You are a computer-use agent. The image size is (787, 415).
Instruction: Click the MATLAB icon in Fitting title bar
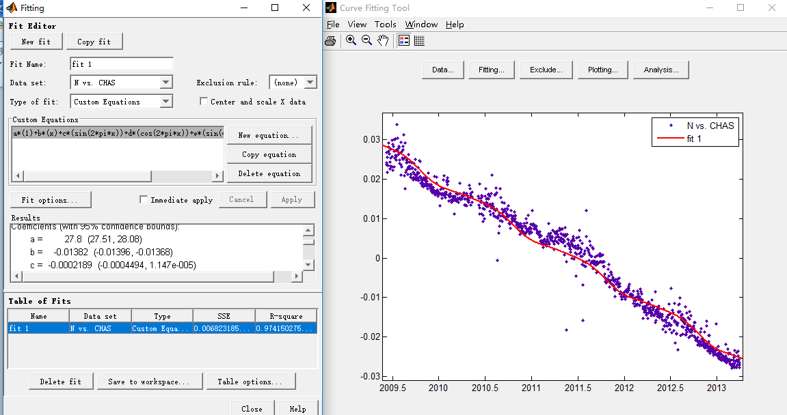click(x=11, y=8)
